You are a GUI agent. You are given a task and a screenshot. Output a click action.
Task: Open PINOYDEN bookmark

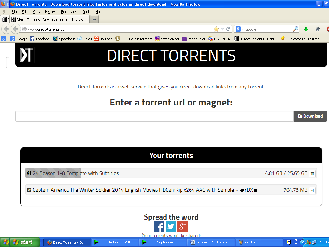[x=219, y=39]
